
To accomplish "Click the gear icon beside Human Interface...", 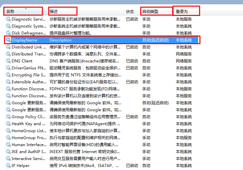I will coord(8,144).
